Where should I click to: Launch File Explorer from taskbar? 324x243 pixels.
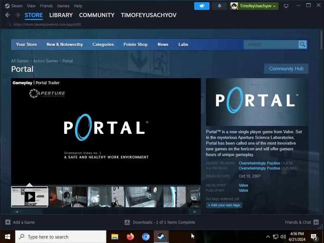[x=115, y=237]
